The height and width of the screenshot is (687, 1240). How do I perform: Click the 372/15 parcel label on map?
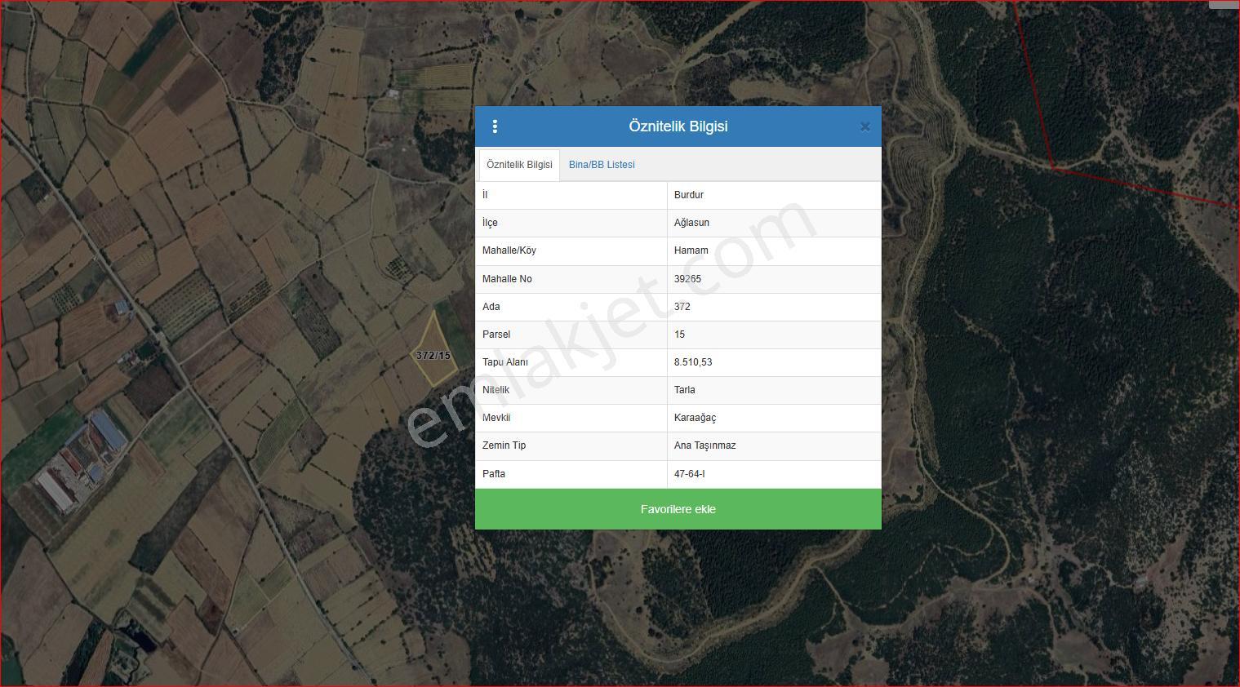[433, 356]
